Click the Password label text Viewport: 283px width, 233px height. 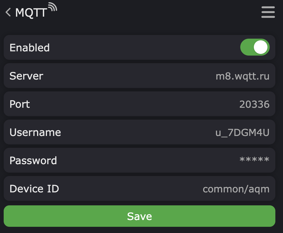tap(33, 161)
